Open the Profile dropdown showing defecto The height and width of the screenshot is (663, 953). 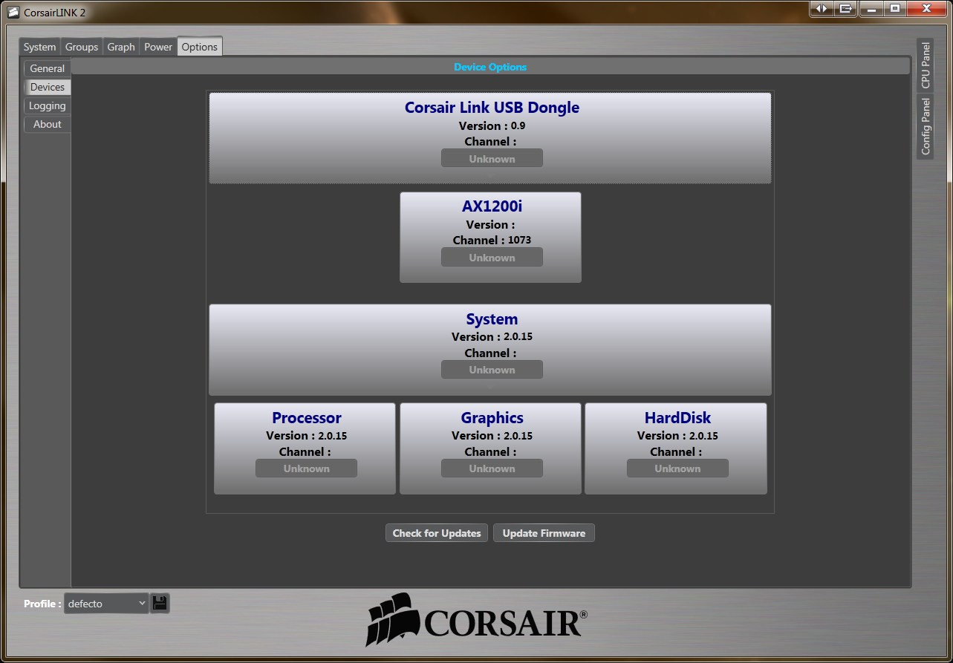point(107,604)
